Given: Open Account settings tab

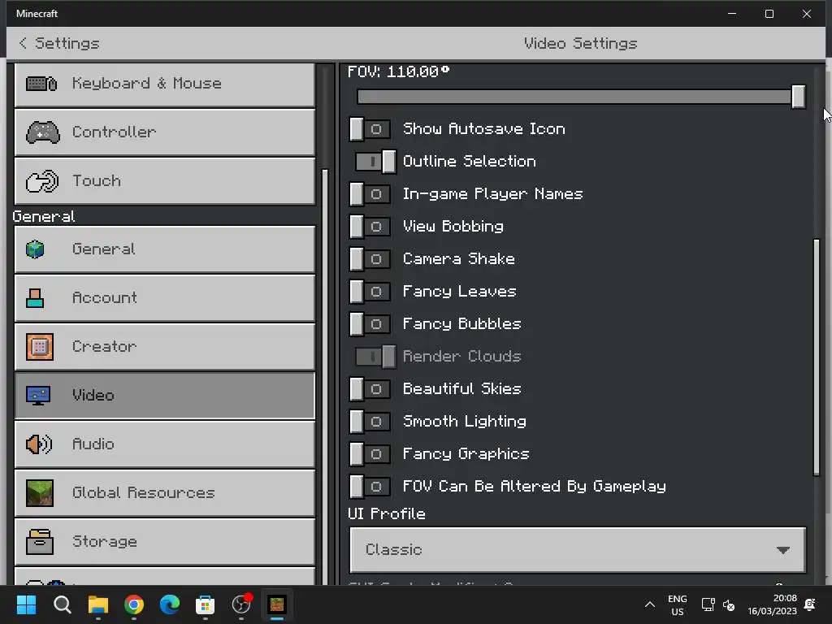Looking at the screenshot, I should coord(165,298).
